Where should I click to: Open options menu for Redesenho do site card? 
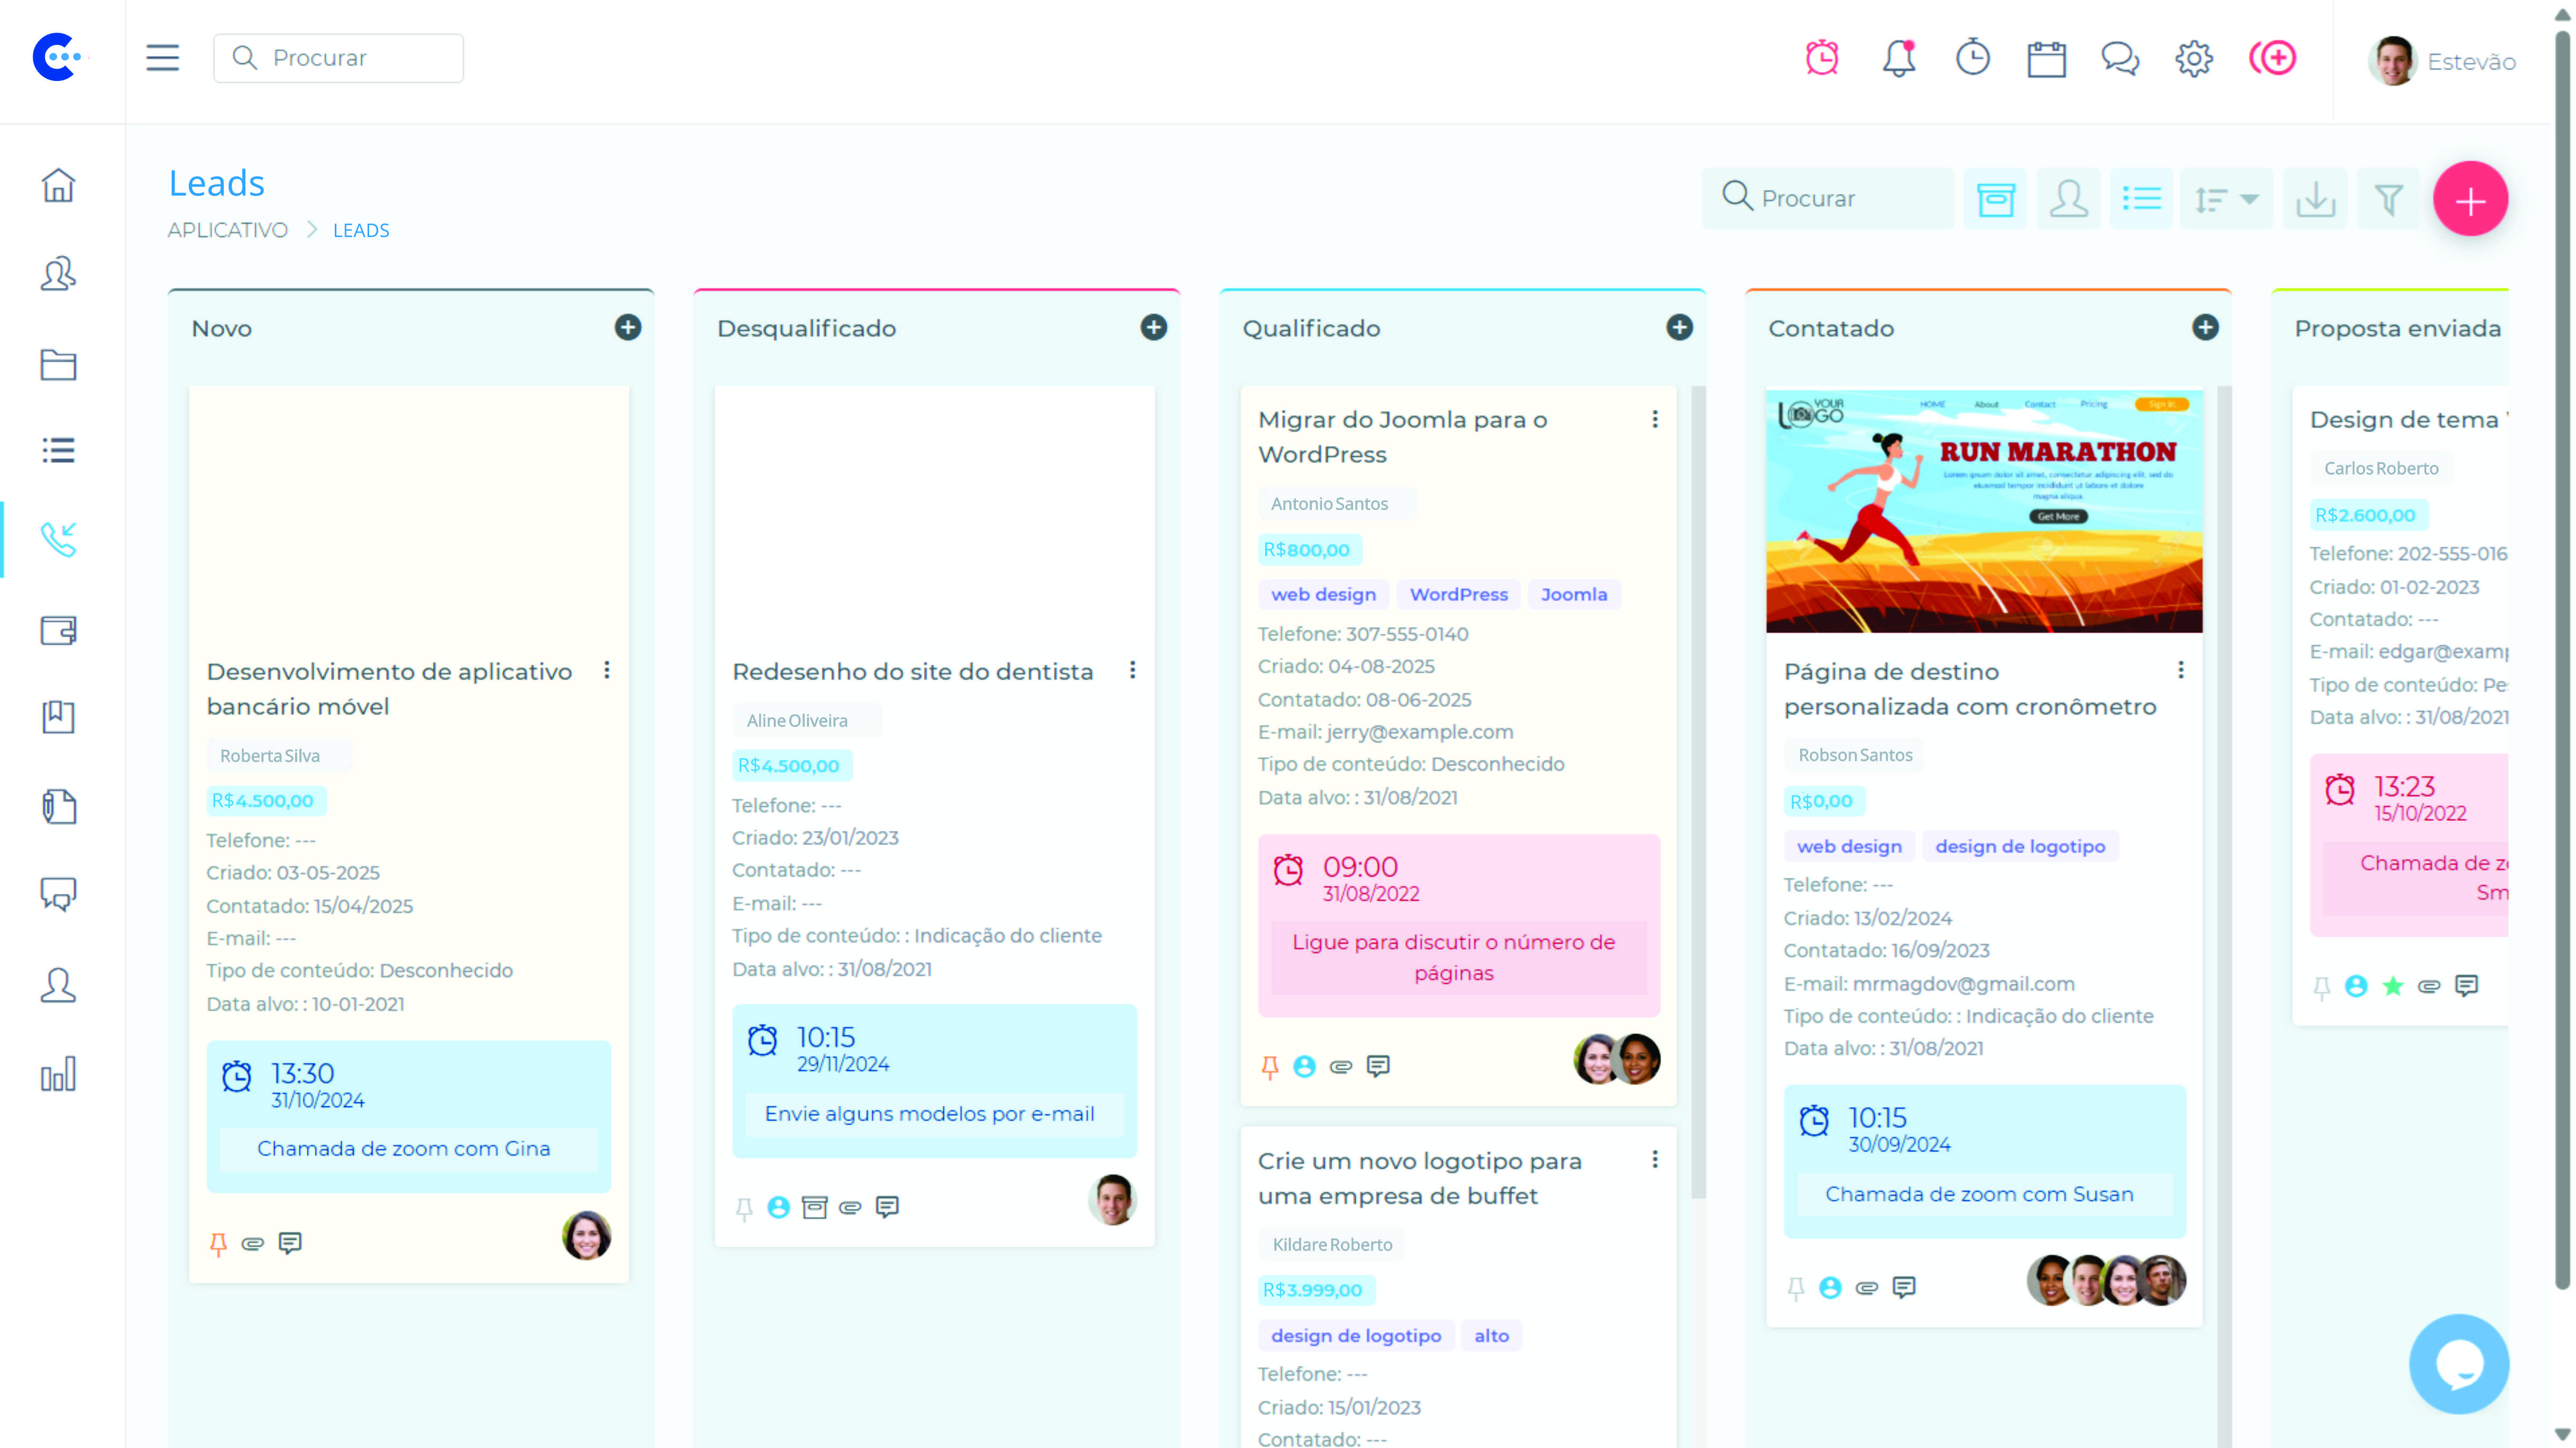pyautogui.click(x=1132, y=670)
